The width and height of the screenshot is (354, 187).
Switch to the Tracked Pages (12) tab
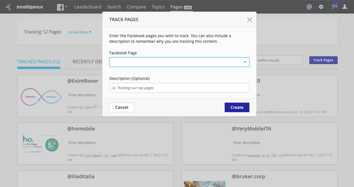[39, 62]
